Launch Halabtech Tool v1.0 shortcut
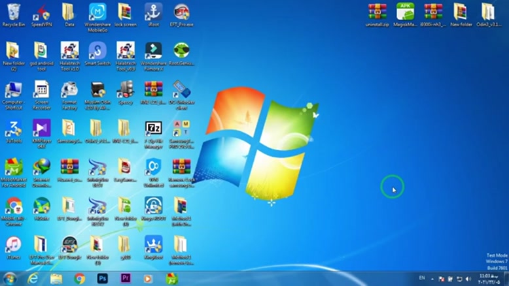The height and width of the screenshot is (286, 509). click(x=69, y=56)
